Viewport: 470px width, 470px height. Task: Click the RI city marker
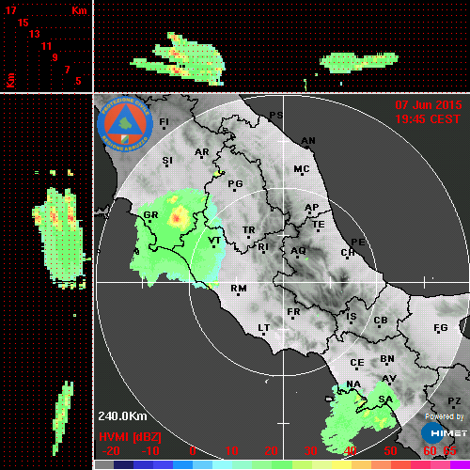coord(263,247)
